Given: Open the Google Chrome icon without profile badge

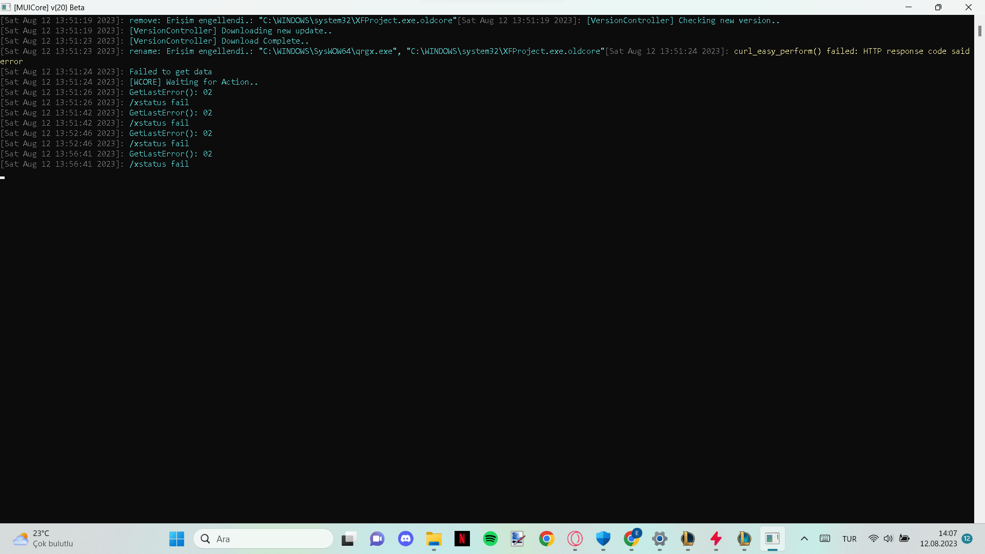Looking at the screenshot, I should click(547, 539).
